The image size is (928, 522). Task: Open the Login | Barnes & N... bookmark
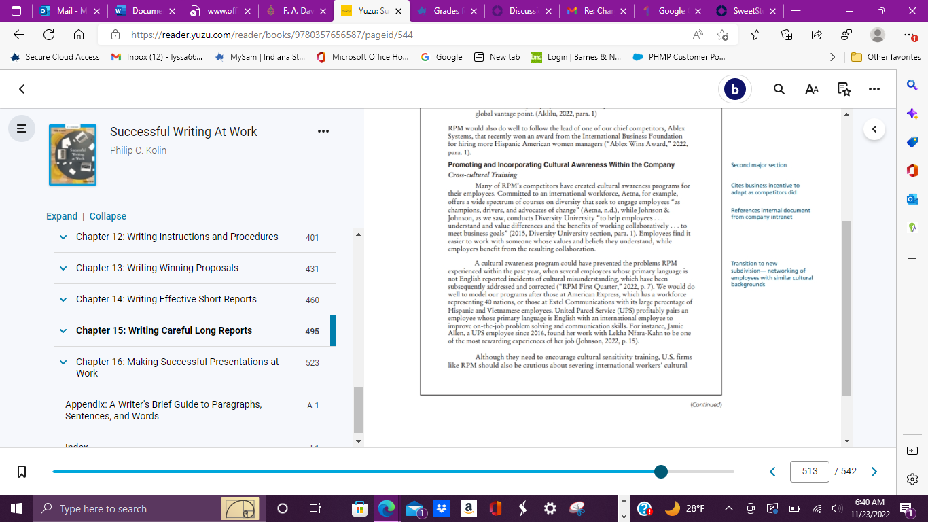(x=576, y=57)
